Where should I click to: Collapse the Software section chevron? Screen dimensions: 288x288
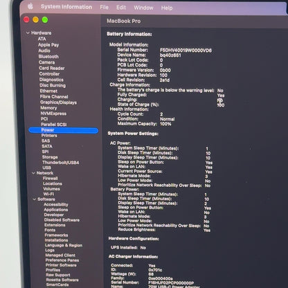35,199
